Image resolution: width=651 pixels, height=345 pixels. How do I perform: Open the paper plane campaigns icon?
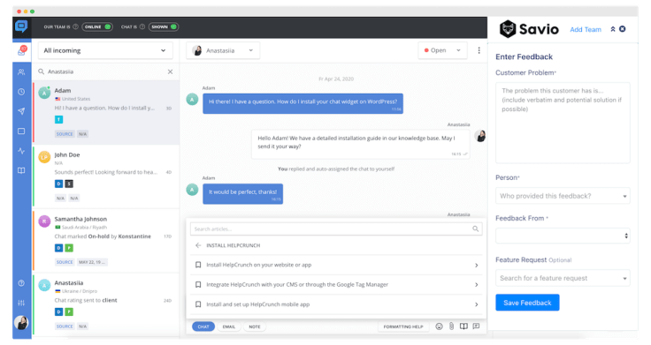[21, 111]
